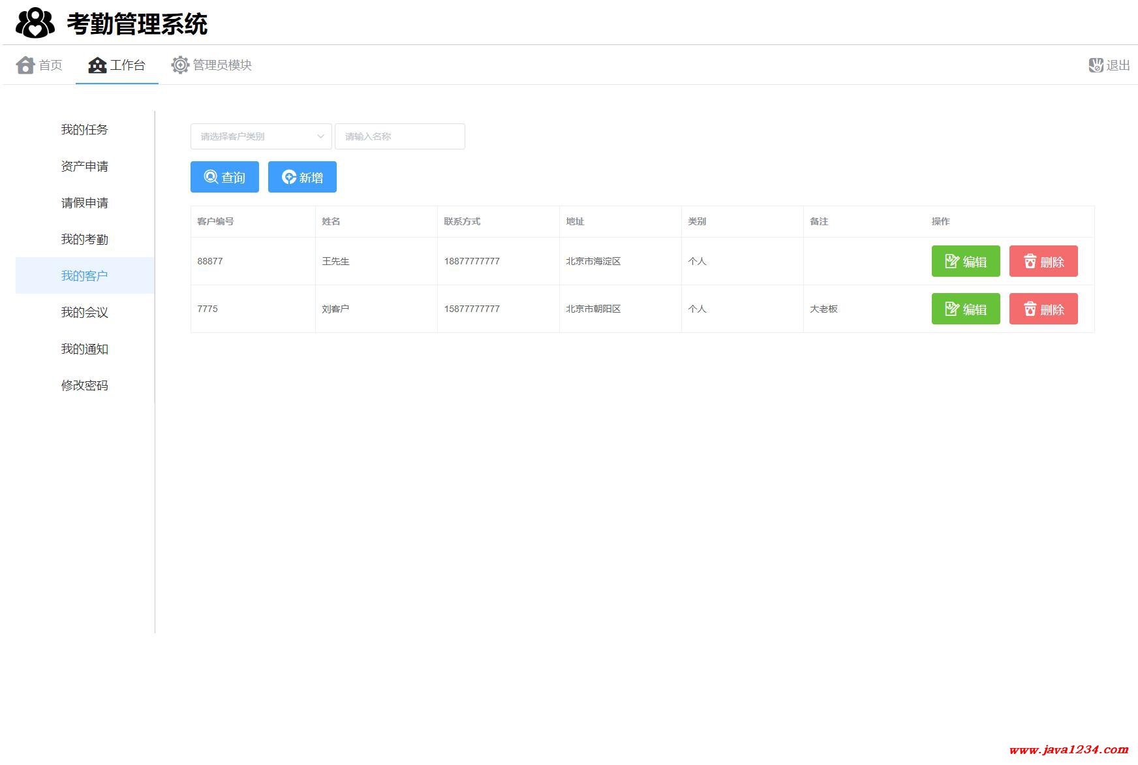Screen dimensions: 1138x765
Task: Select 我的考勤 in the sidebar
Action: [x=85, y=239]
